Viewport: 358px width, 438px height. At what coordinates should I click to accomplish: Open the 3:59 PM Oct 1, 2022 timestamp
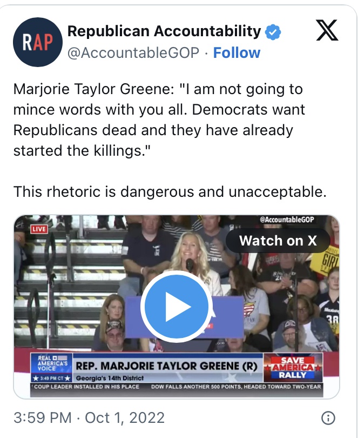point(89,418)
